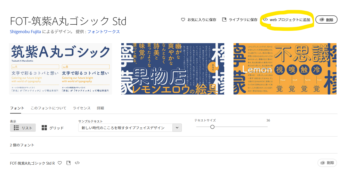Click the sample text field reading 新しい時代のこころを映す
Viewport: 345px width, 169px height.
(125, 128)
